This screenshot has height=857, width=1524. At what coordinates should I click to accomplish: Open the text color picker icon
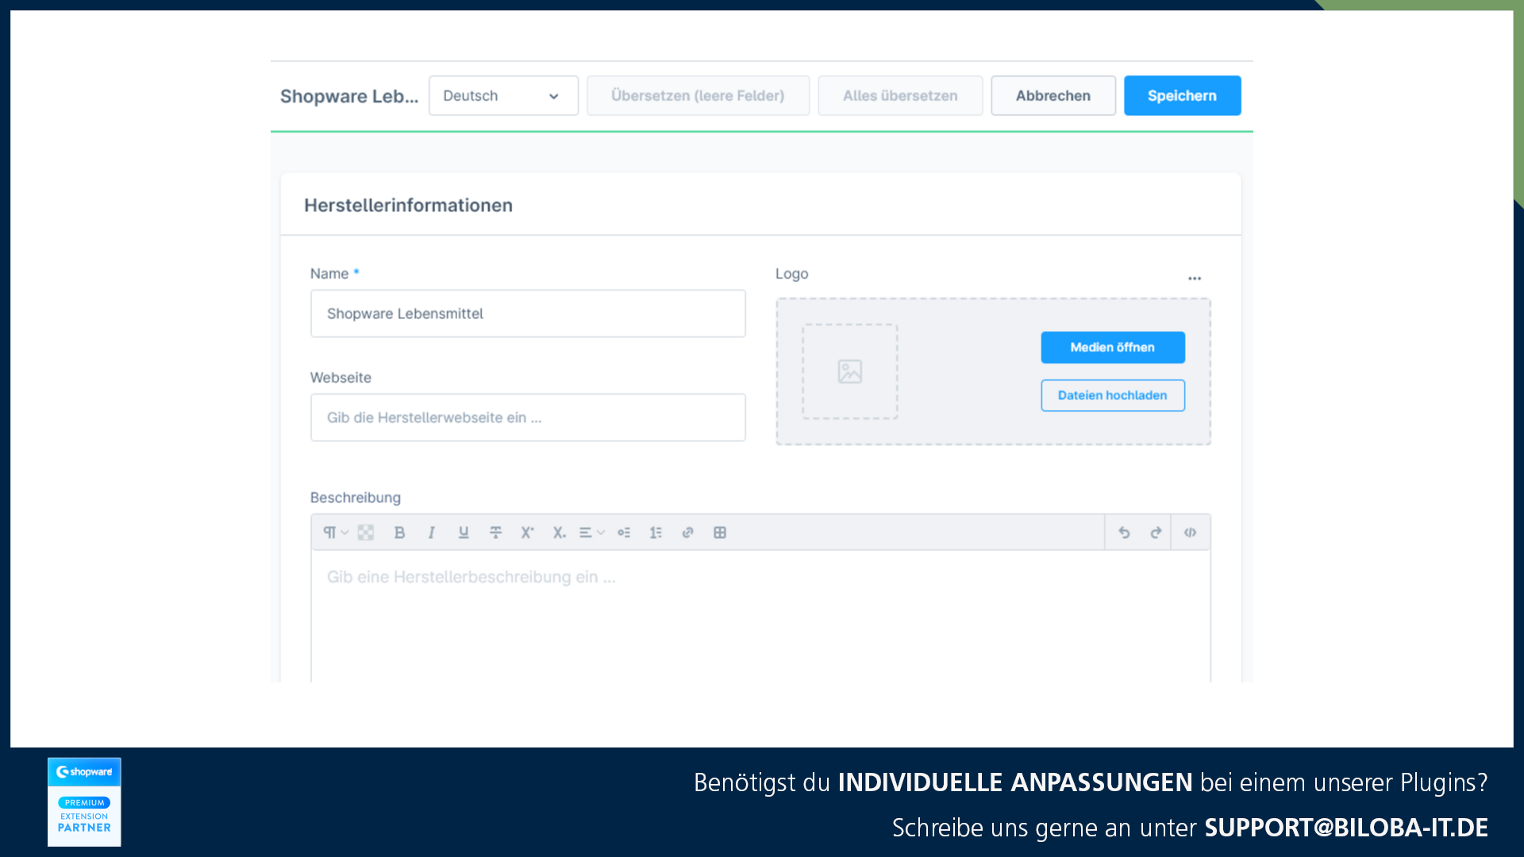(366, 532)
